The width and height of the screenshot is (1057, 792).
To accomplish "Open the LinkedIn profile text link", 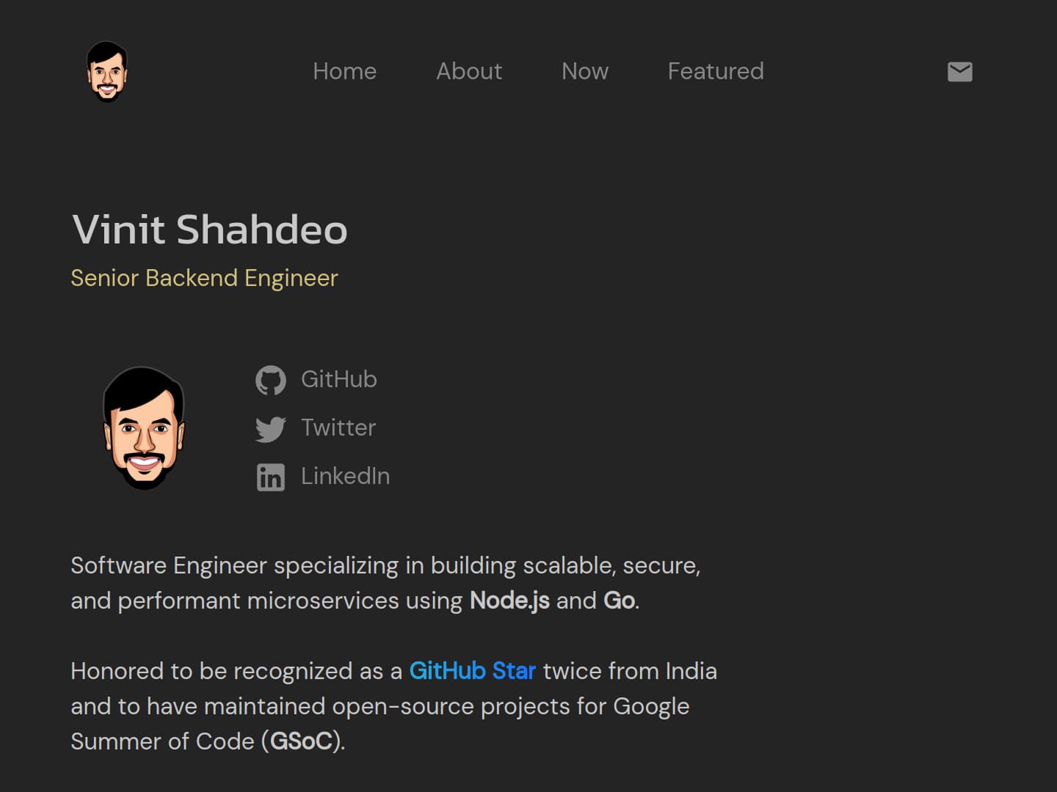I will (x=345, y=476).
